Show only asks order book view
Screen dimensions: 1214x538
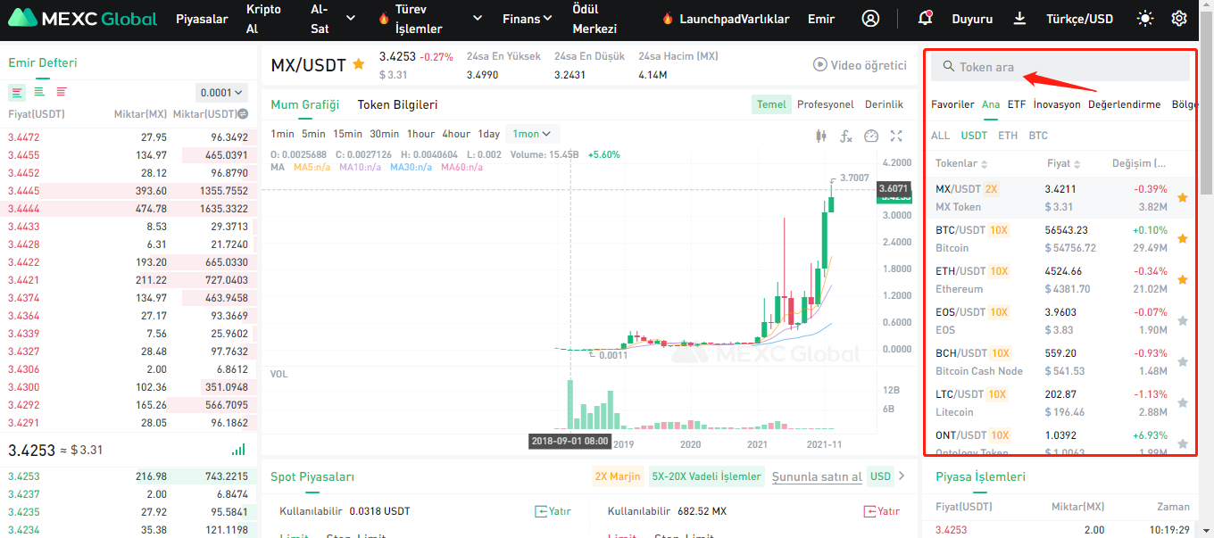[62, 92]
